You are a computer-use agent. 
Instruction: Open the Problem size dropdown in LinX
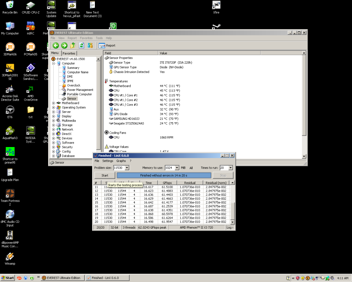pos(127,168)
